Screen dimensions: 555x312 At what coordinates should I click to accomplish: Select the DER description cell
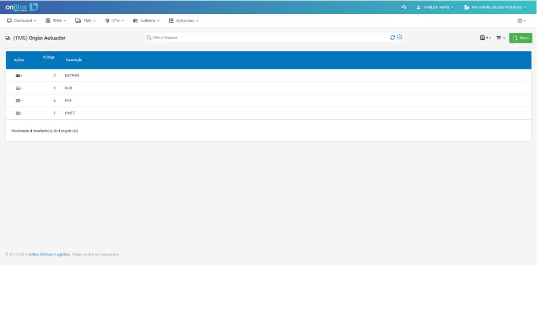[x=68, y=88]
